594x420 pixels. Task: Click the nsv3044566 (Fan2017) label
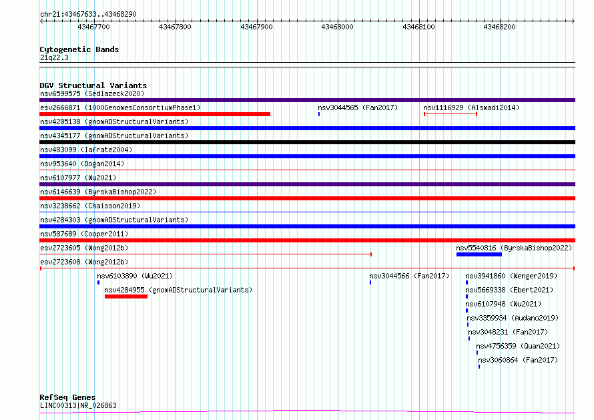coord(409,276)
